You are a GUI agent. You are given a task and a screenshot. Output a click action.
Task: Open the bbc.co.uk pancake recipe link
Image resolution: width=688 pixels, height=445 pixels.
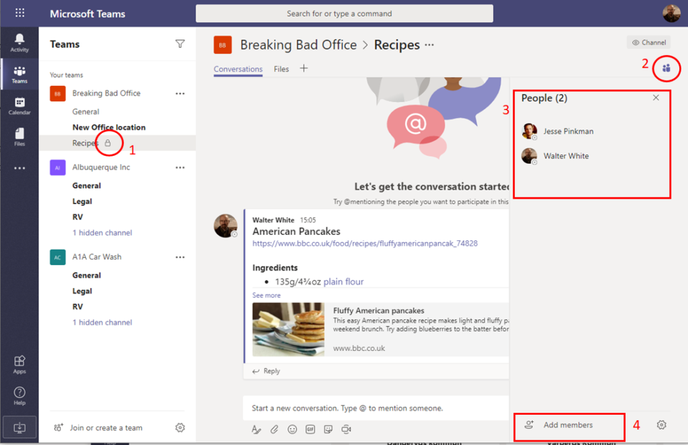point(365,244)
